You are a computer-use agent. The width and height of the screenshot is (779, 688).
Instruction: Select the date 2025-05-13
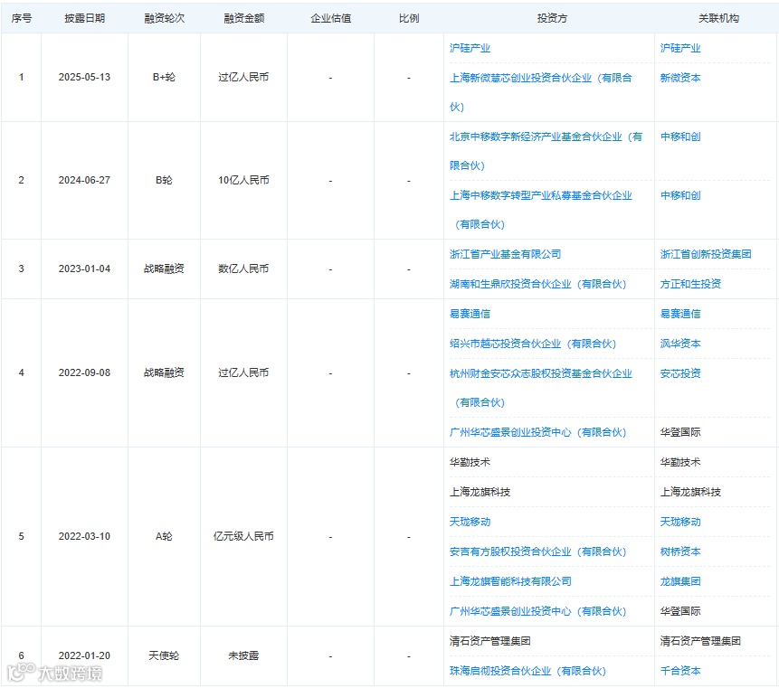[x=84, y=78]
